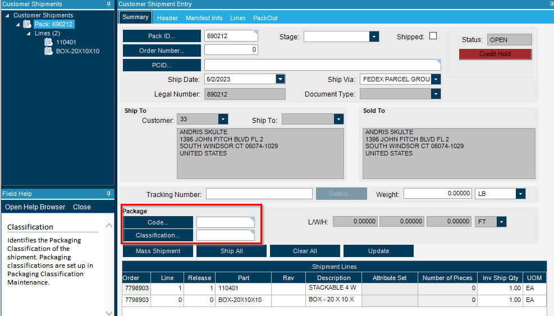Click the Details... button
Image resolution: width=554 pixels, height=316 pixels.
coord(341,194)
